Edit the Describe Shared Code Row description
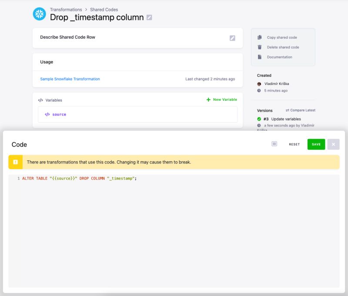The image size is (348, 296). pyautogui.click(x=232, y=38)
